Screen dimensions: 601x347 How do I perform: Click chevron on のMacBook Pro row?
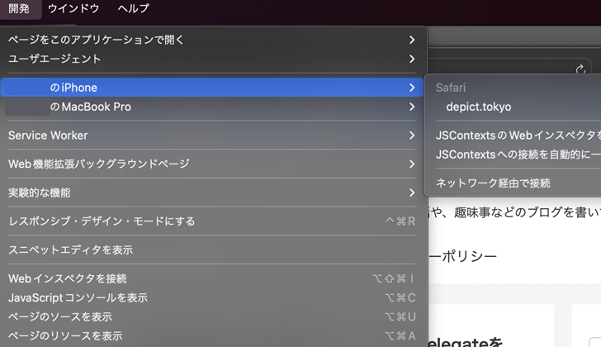412,107
